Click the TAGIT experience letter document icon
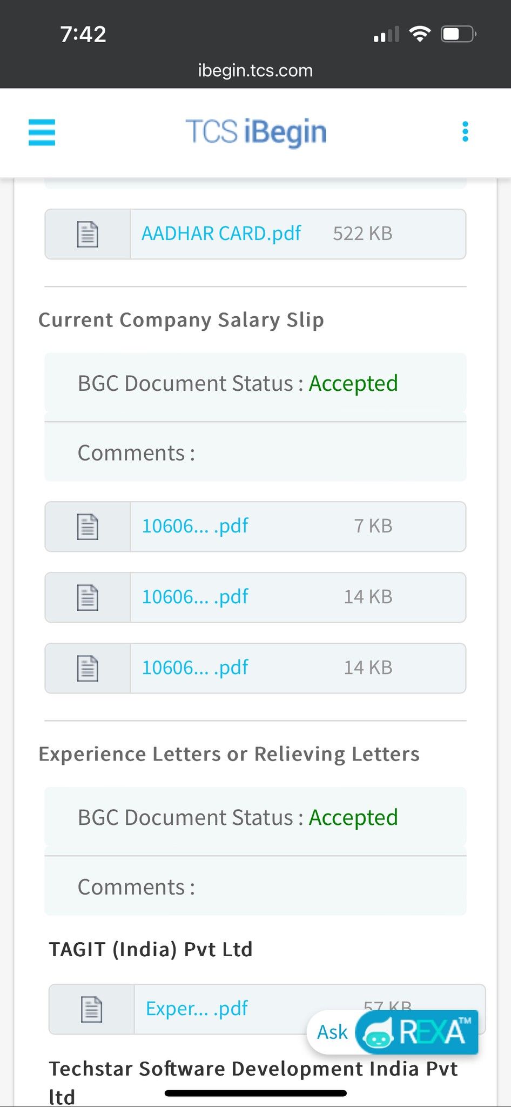The height and width of the screenshot is (1107, 511). pyautogui.click(x=91, y=1009)
